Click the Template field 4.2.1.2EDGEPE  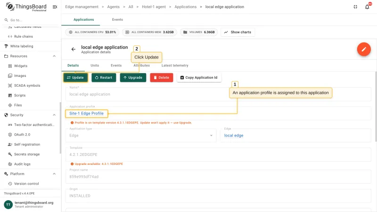pyautogui.click(x=218, y=155)
